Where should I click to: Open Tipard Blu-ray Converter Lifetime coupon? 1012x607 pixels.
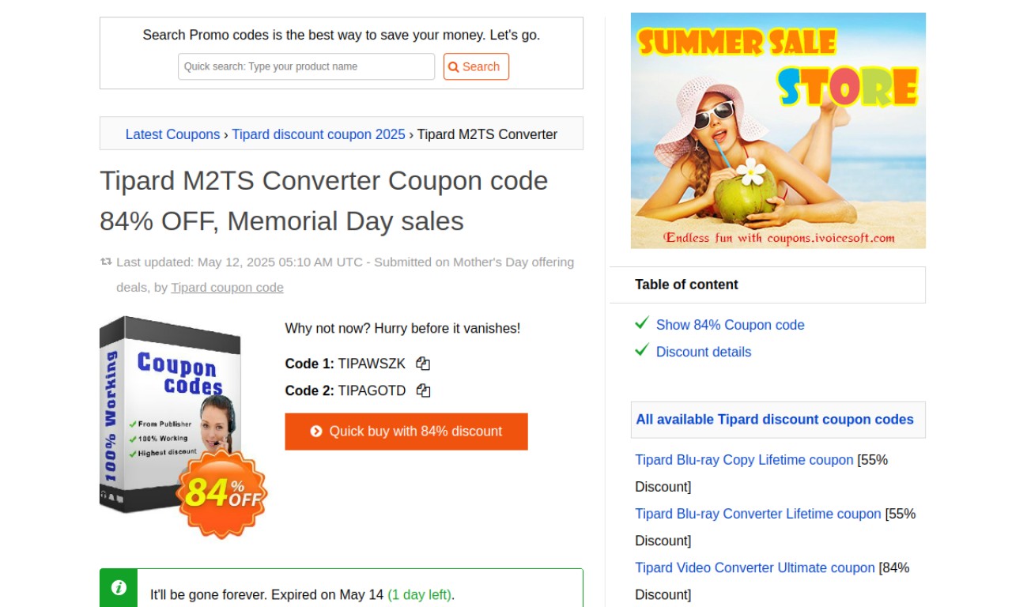758,514
